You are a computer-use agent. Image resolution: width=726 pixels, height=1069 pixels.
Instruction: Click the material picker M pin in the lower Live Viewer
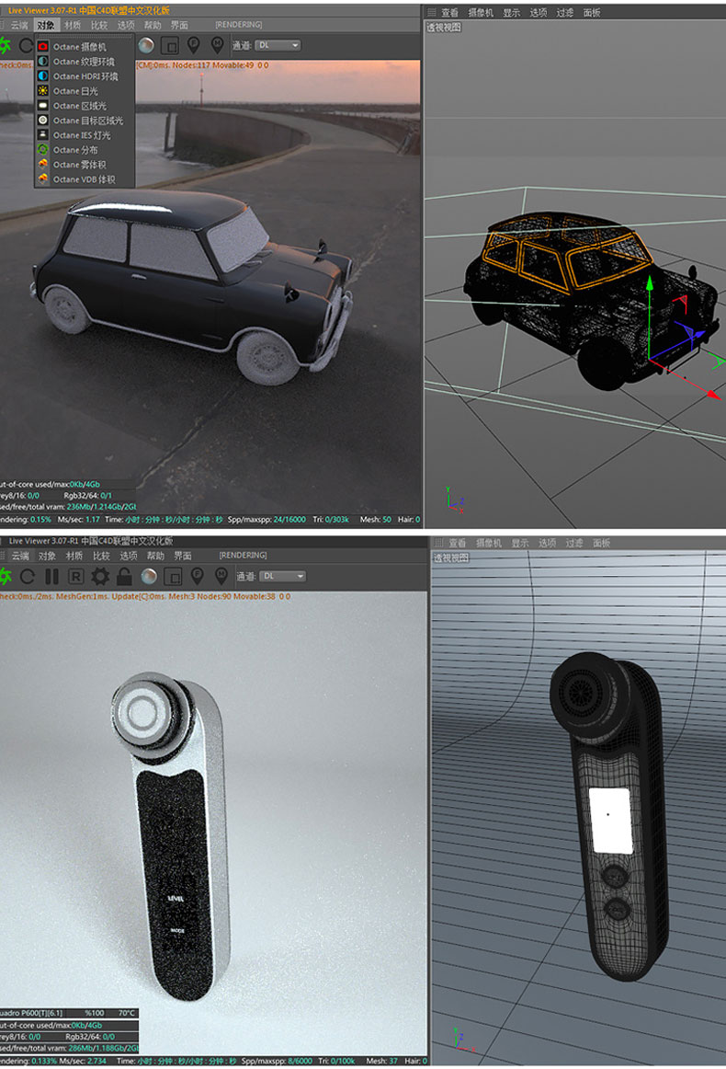221,577
